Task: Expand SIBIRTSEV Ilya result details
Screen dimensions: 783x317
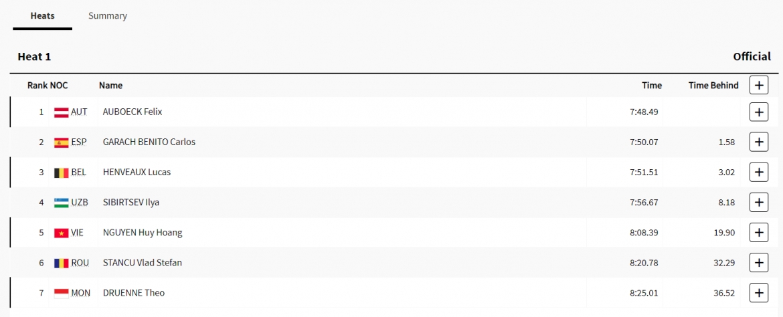Action: pos(758,202)
